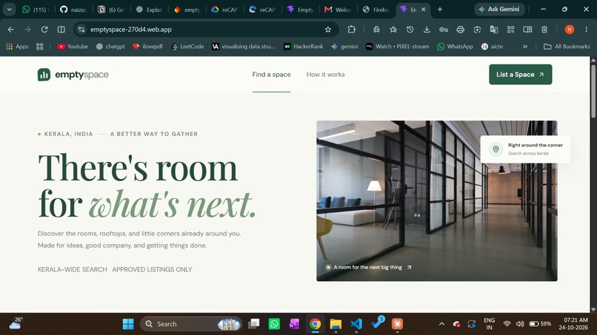Open the tab search dropdown arrow
Screen dimensions: 597x335
point(9,10)
